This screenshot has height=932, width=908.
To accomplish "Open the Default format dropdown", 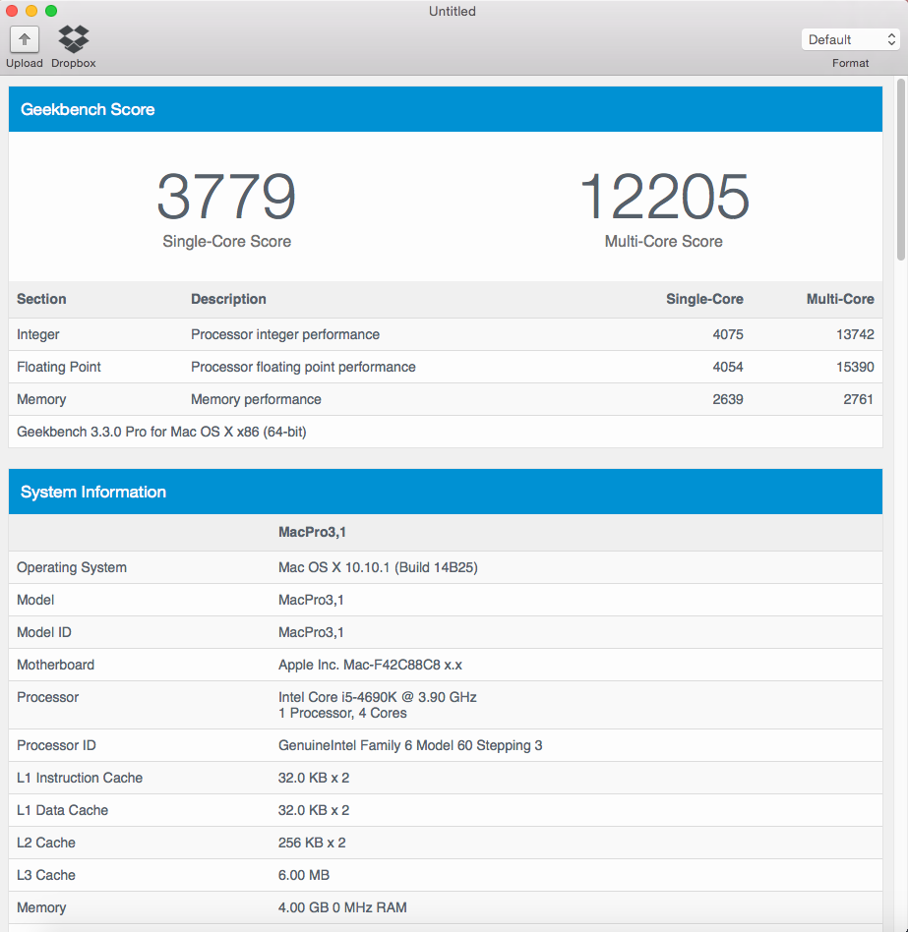I will point(850,40).
